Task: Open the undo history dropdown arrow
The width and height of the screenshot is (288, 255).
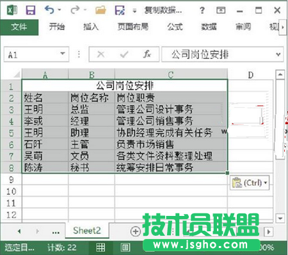Action: (60, 10)
